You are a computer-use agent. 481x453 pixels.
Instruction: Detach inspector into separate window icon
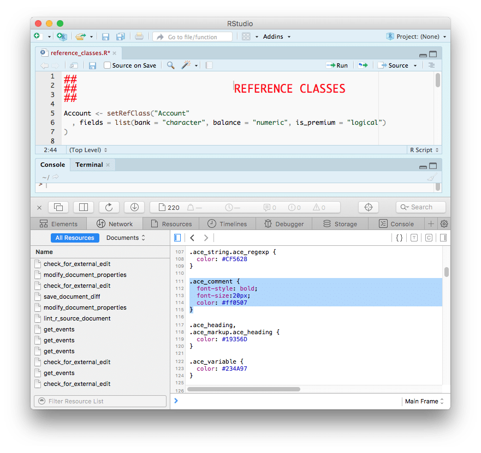[x=58, y=207]
